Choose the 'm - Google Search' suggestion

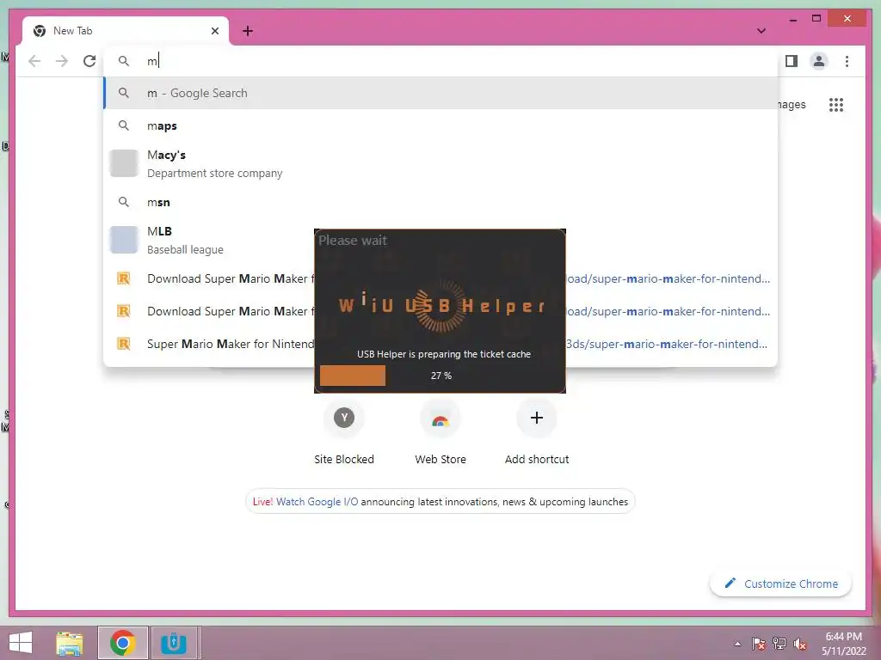click(x=441, y=93)
